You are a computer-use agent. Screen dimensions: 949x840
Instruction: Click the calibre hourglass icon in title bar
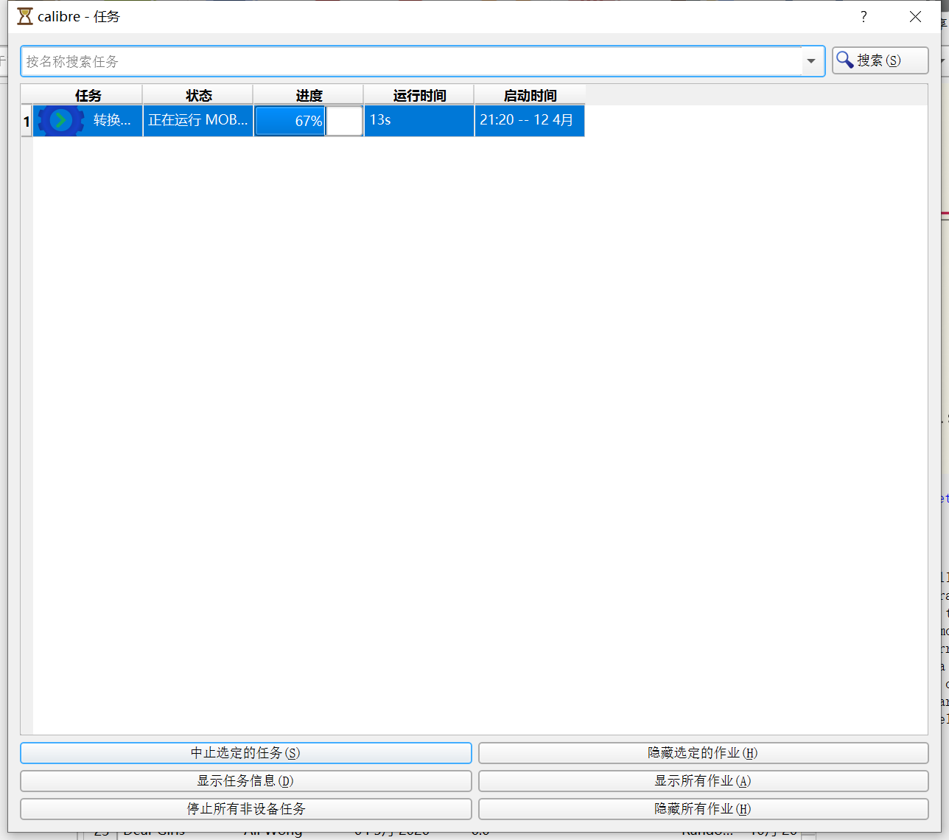pyautogui.click(x=26, y=16)
